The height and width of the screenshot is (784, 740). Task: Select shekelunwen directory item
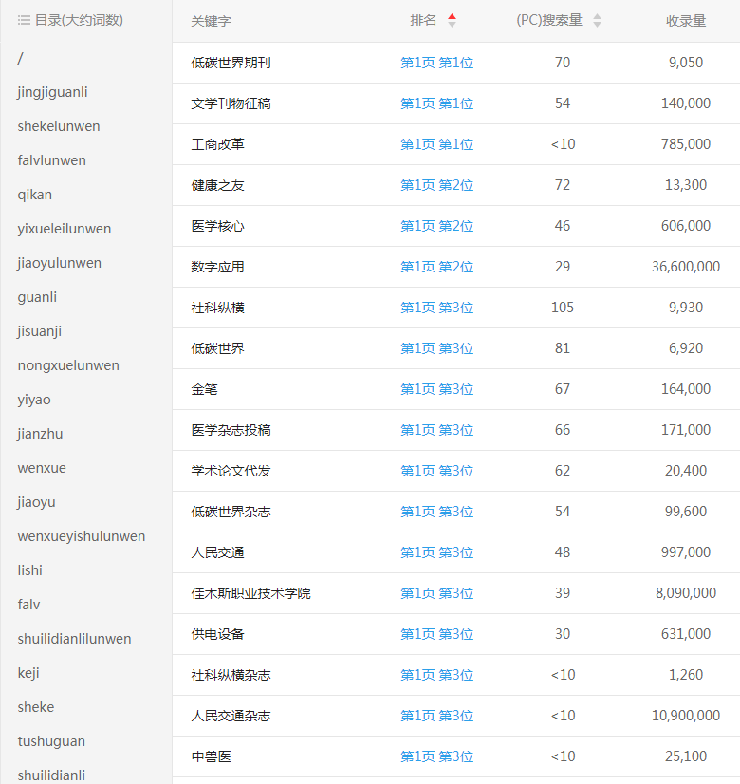[x=58, y=126]
